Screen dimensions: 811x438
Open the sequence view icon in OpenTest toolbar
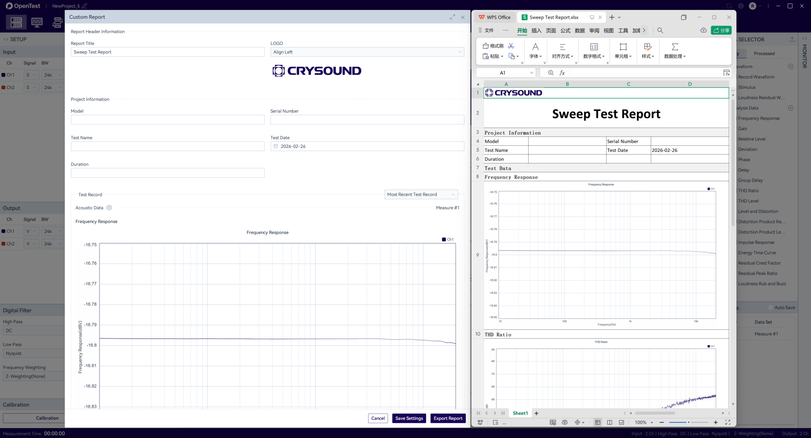57,22
